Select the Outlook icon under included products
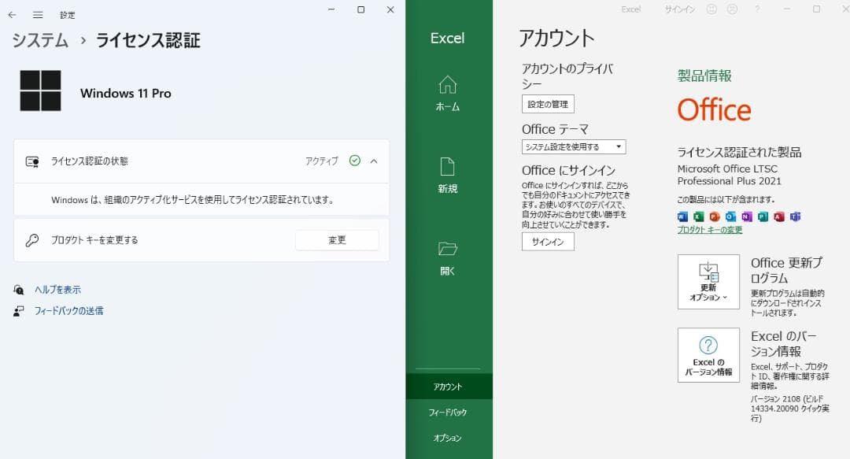The image size is (850, 459). 730,217
